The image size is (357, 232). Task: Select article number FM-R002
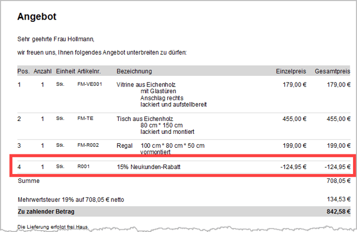(x=88, y=146)
